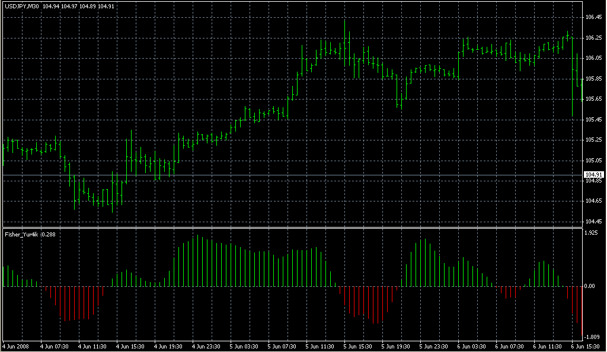Click the horizontal bid price line
The height and width of the screenshot is (352, 607).
pos(292,175)
